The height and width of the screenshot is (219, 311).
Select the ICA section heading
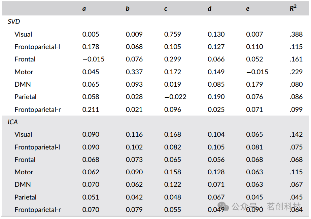tap(13, 122)
